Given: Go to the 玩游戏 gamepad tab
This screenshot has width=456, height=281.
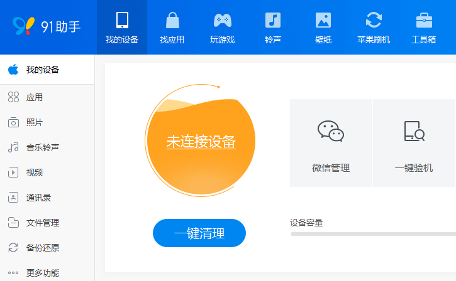Looking at the screenshot, I should coord(223,27).
